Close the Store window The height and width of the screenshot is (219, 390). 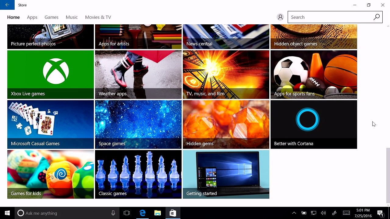[x=383, y=5]
